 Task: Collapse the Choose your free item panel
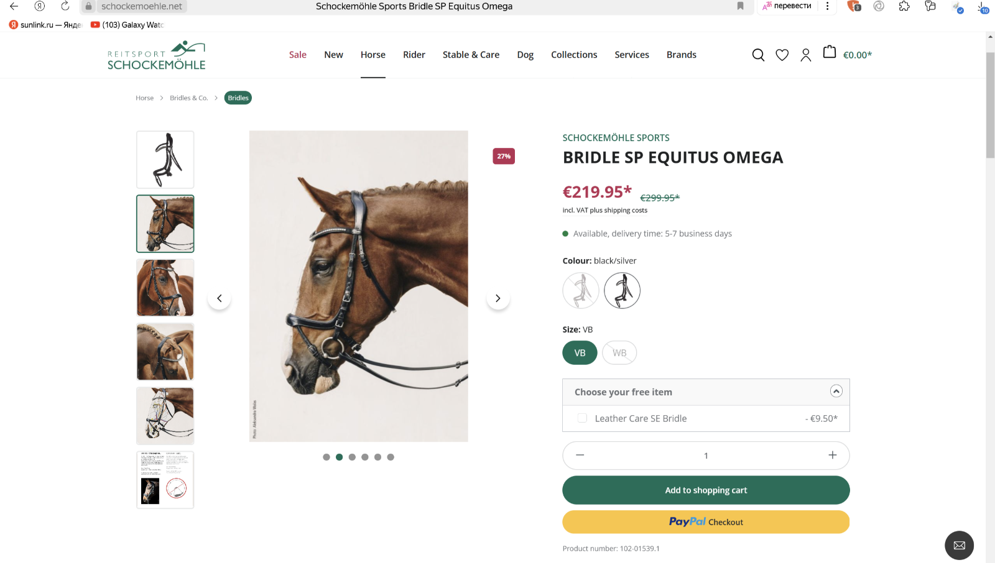point(836,391)
